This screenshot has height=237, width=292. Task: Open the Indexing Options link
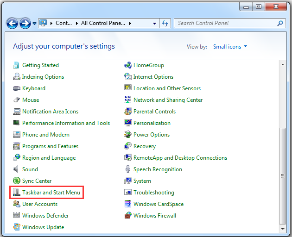[x=43, y=77]
